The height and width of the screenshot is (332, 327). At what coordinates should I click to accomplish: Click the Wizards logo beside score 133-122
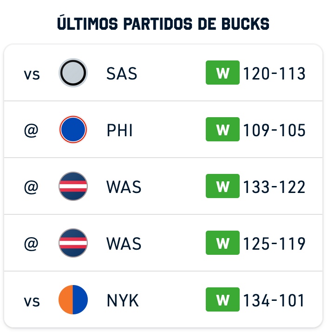coord(73,186)
